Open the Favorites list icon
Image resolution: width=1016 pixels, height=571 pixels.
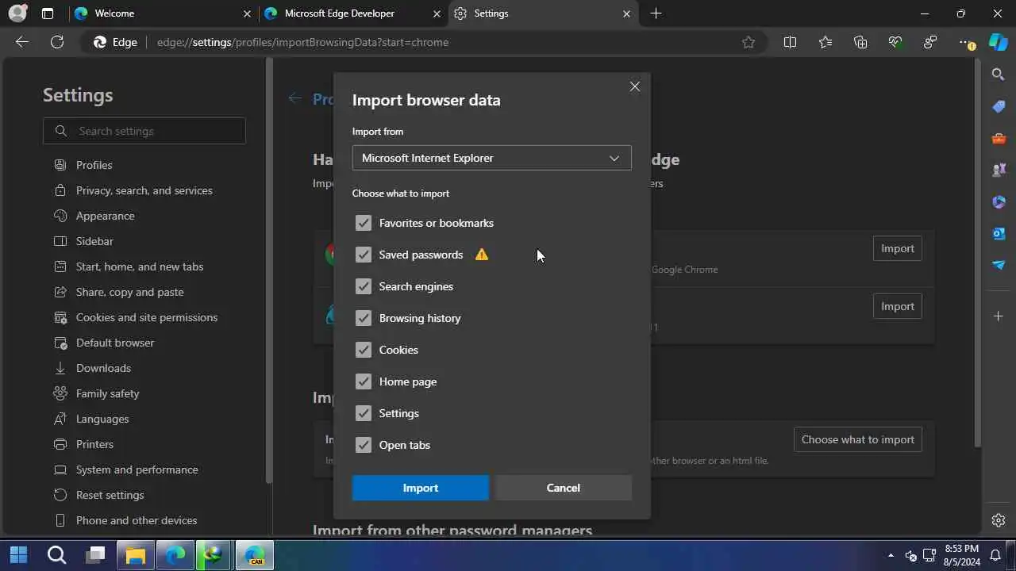click(825, 42)
